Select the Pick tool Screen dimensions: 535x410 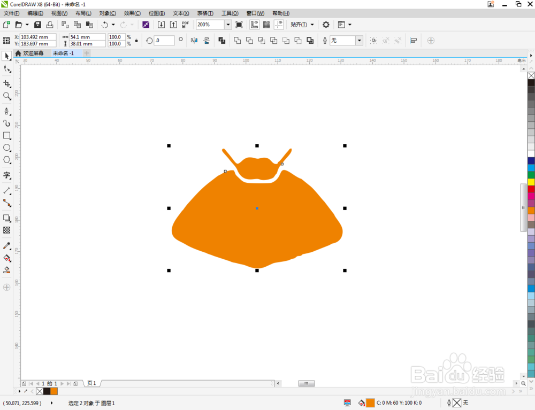tap(7, 56)
